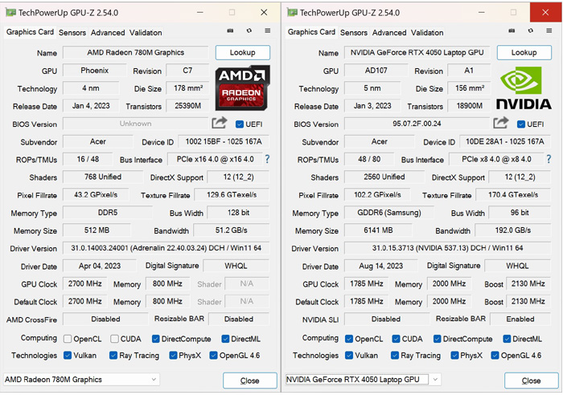Open Advanced tab in NVIDIA window

[389, 33]
